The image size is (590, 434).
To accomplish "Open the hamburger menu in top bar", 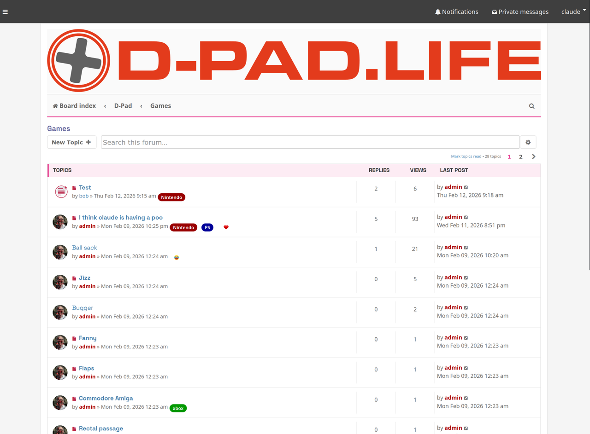I will coord(5,12).
